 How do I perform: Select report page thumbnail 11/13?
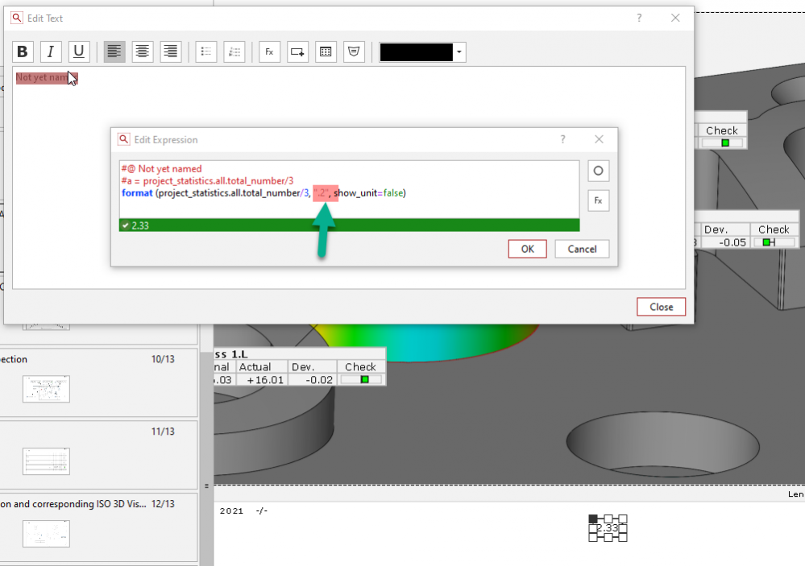[46, 461]
